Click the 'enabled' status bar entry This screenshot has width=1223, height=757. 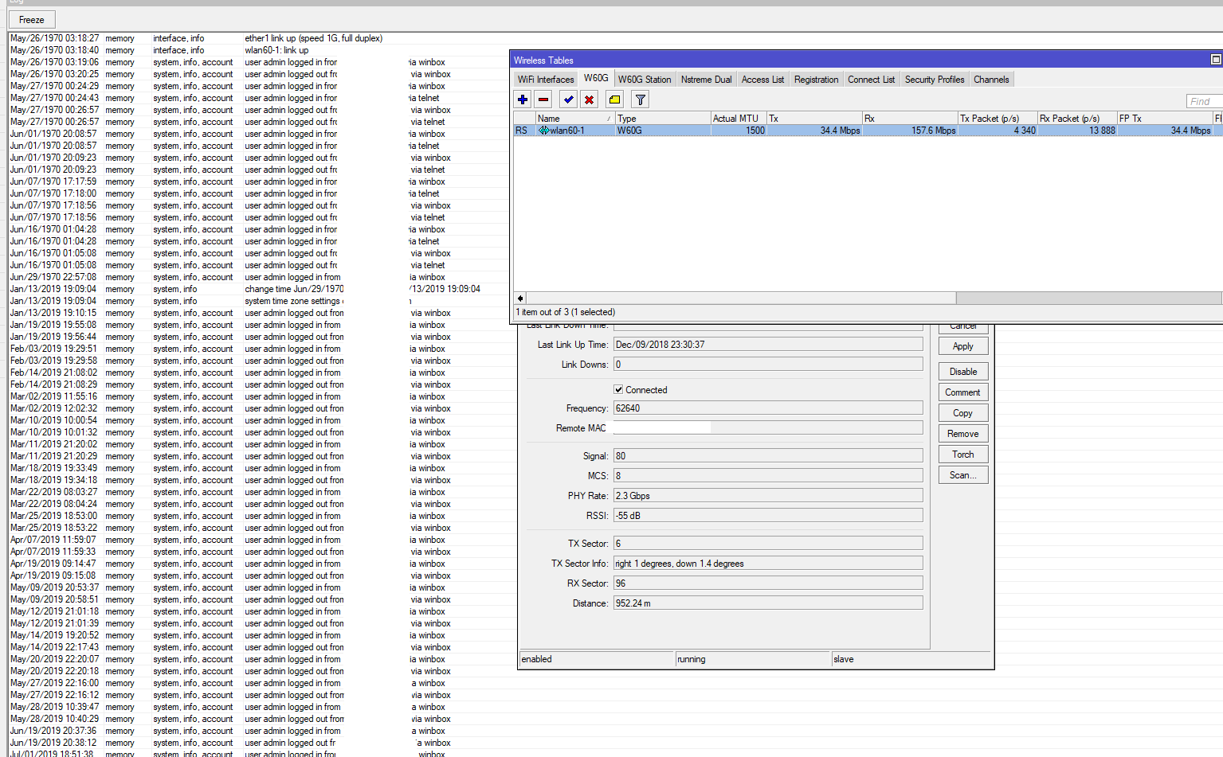597,659
